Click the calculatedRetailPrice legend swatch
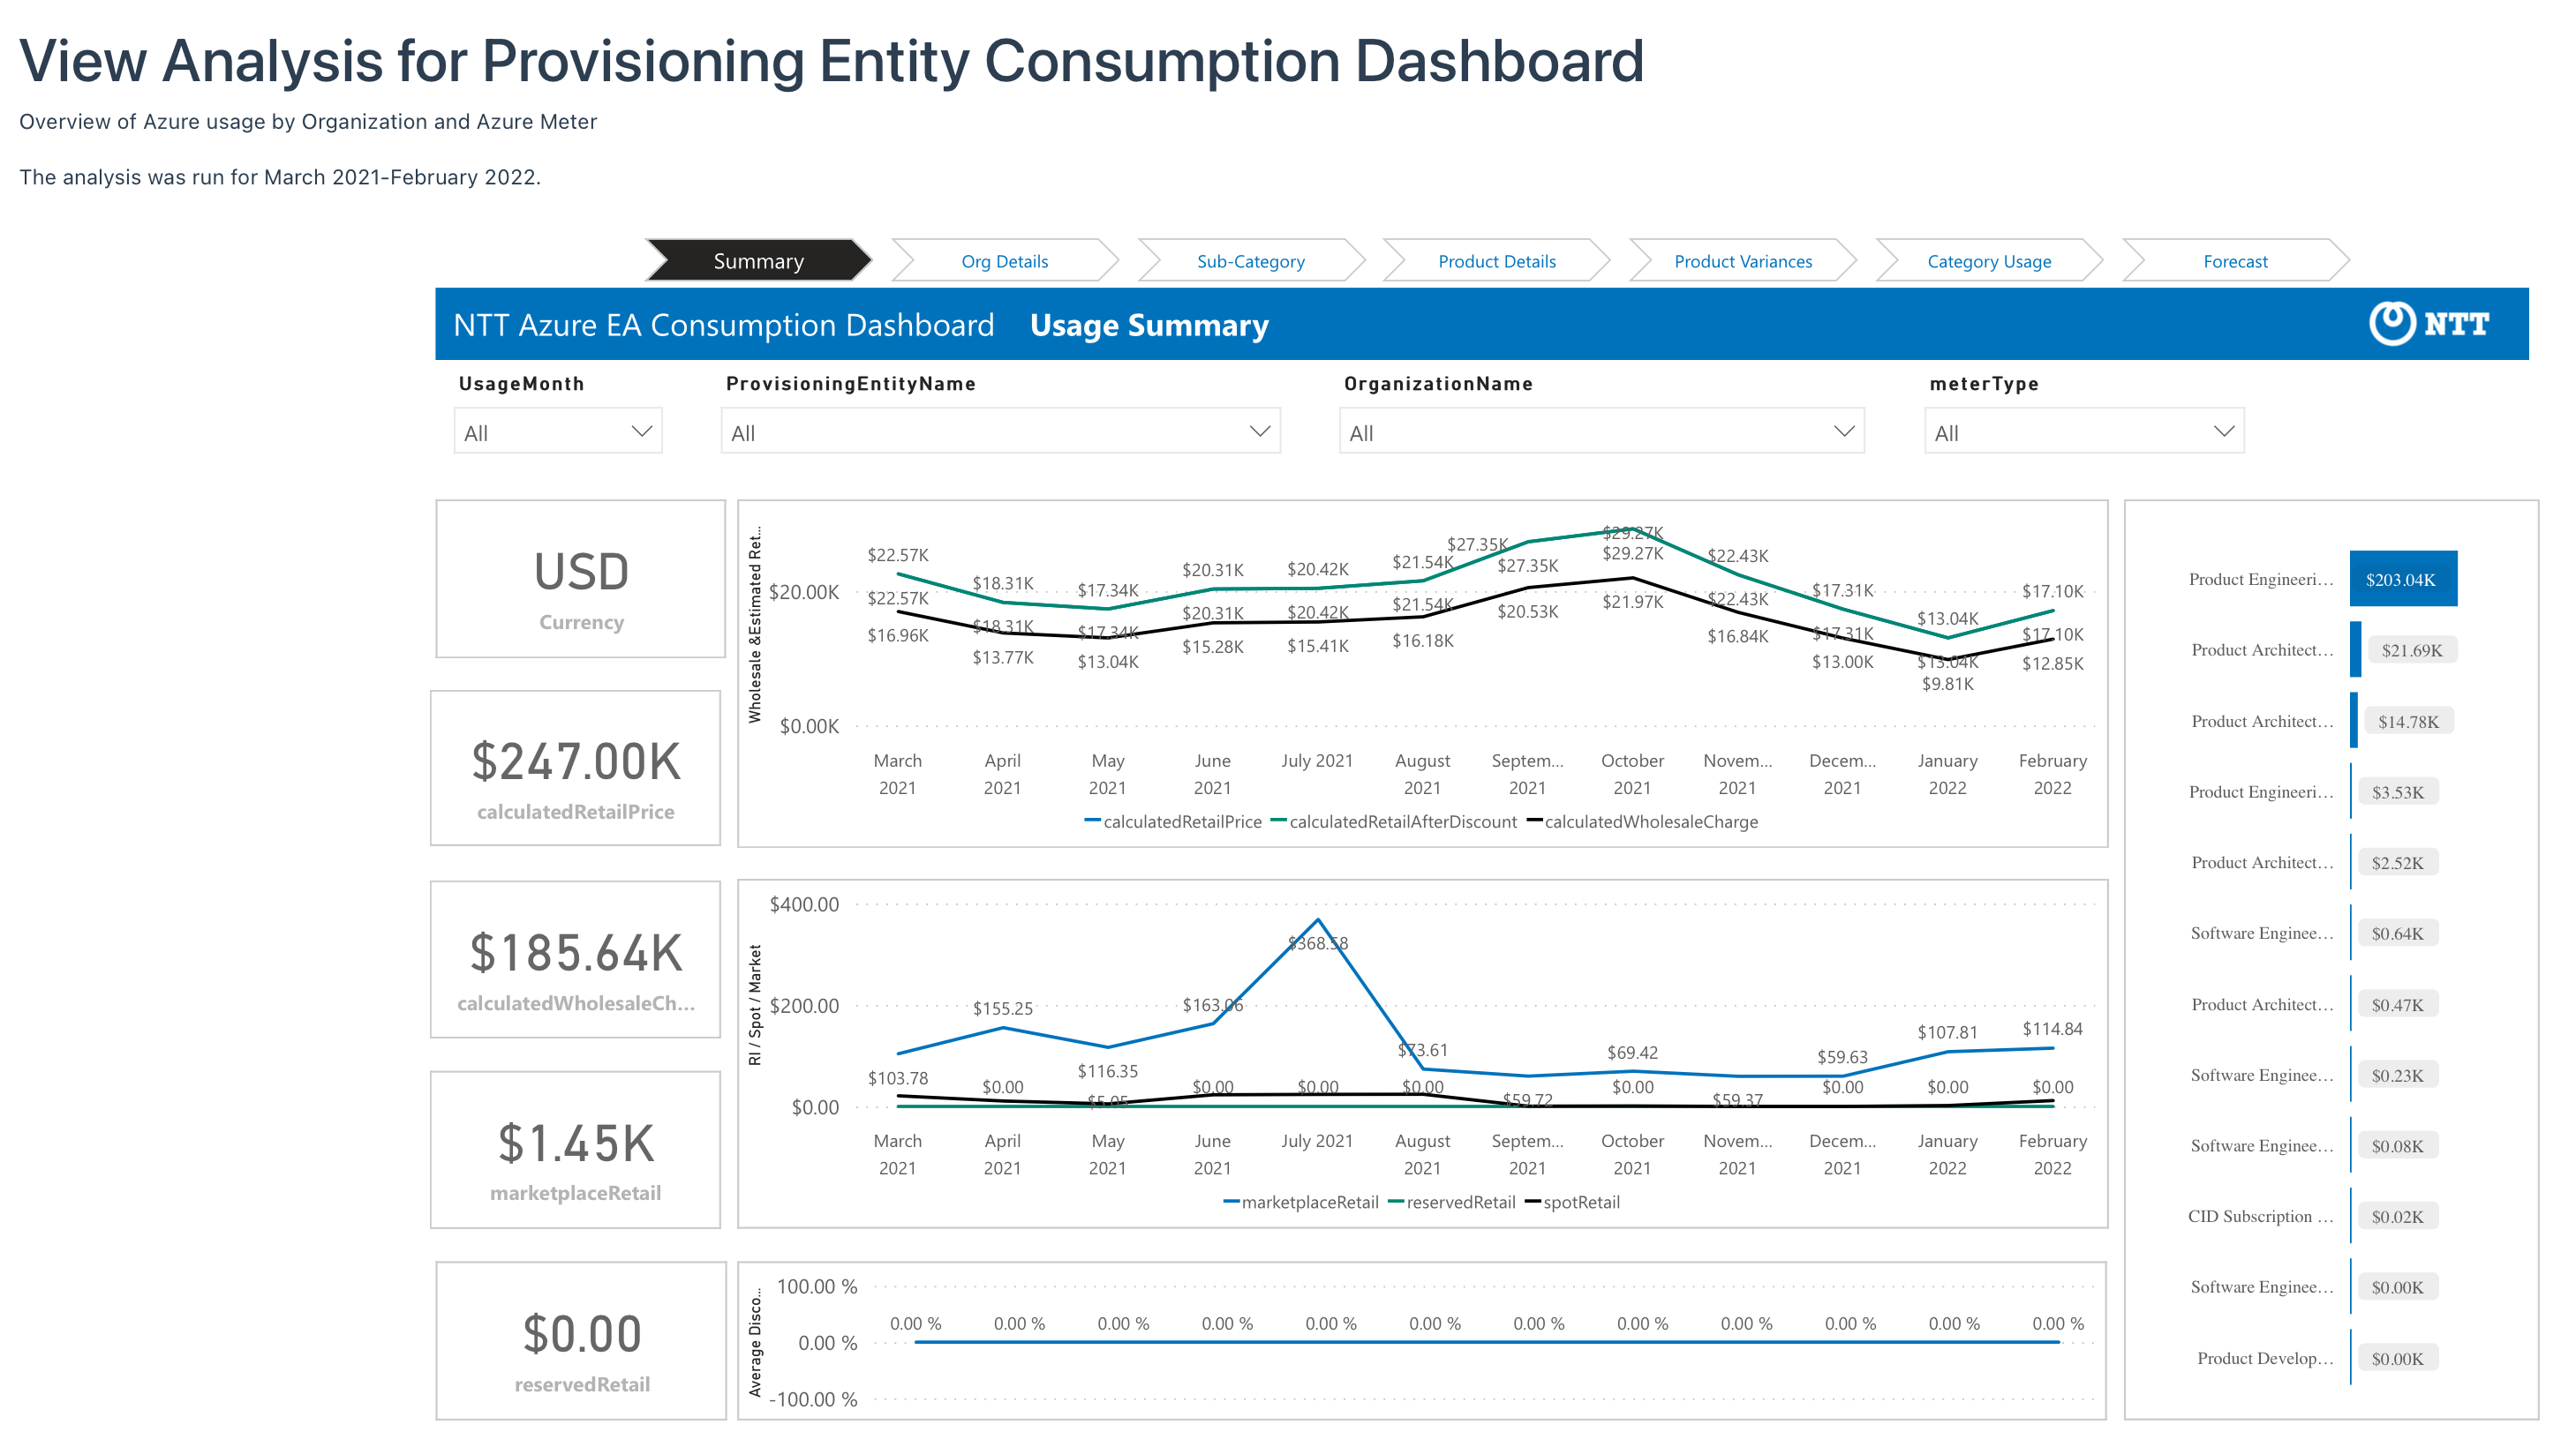 click(x=1093, y=821)
